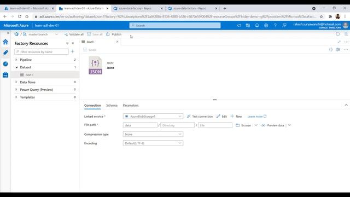The image size is (350, 197).
Task: Expand all Factory Resources items
Action: [x=67, y=43]
